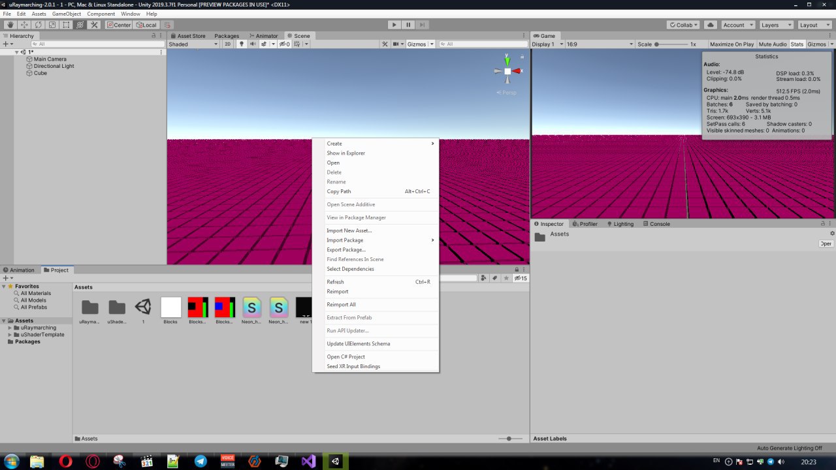Open the Shaded draw mode dropdown
Screen dimensions: 836x470
pos(193,44)
